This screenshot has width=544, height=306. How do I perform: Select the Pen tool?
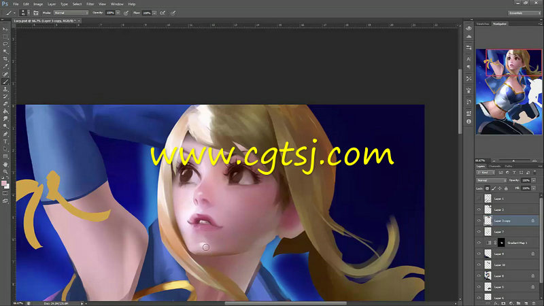click(5, 134)
